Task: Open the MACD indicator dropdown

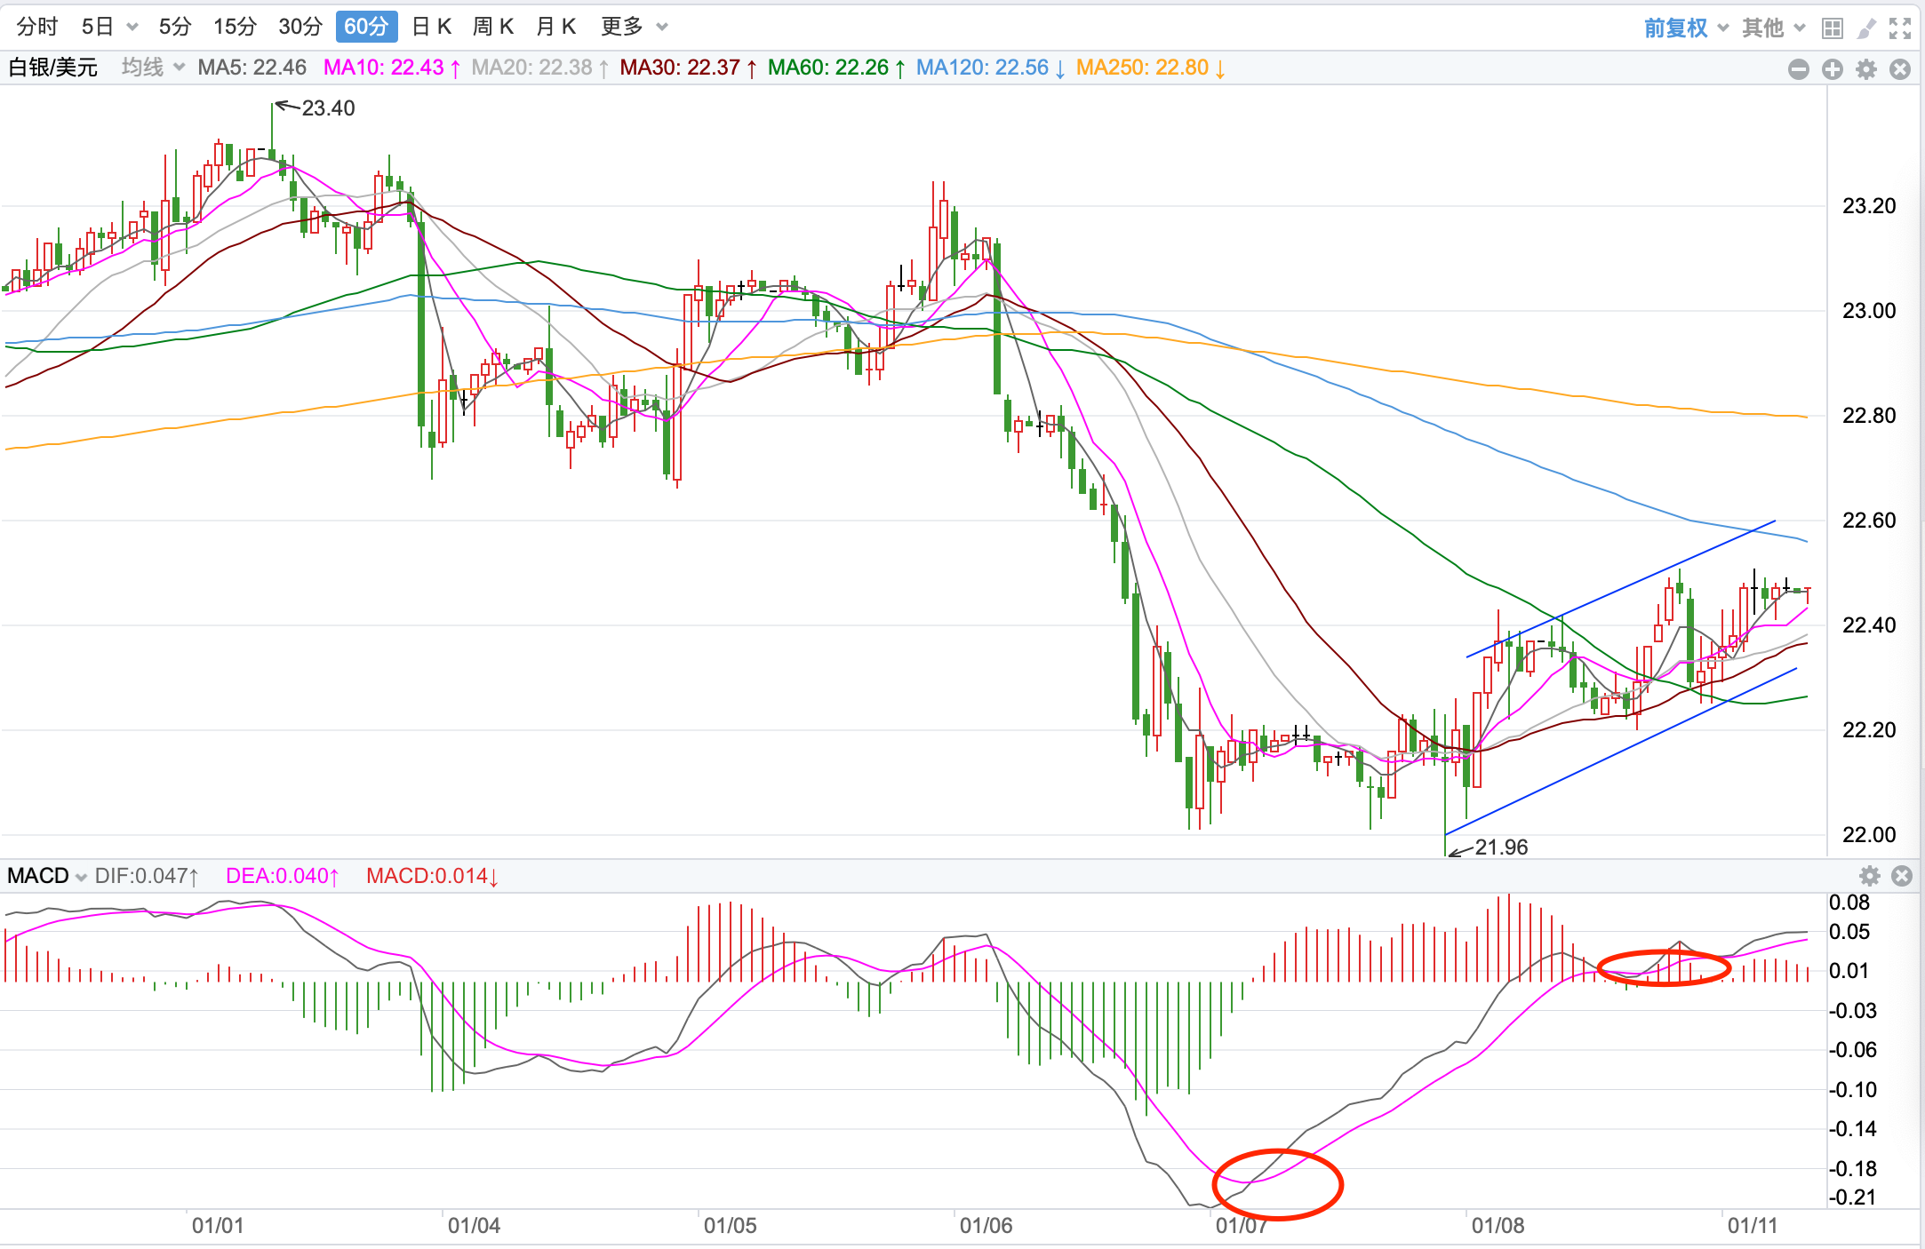Action: click(x=46, y=876)
